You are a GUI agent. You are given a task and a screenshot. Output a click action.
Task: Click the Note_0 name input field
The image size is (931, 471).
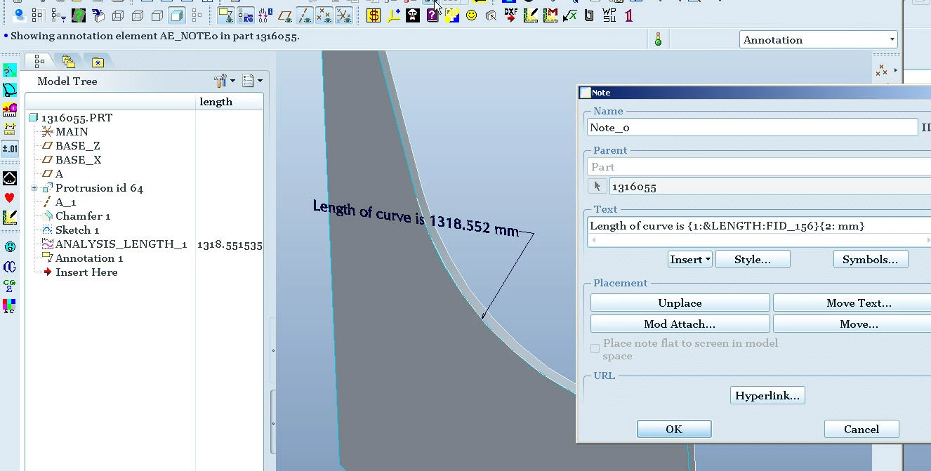pyautogui.click(x=752, y=127)
